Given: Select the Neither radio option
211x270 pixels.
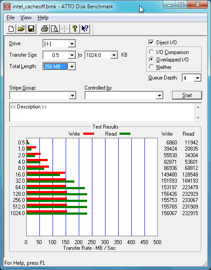Looking at the screenshot, I should (x=151, y=67).
